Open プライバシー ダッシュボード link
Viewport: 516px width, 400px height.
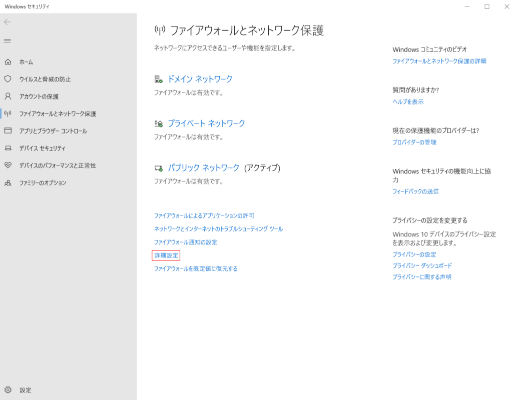(422, 265)
